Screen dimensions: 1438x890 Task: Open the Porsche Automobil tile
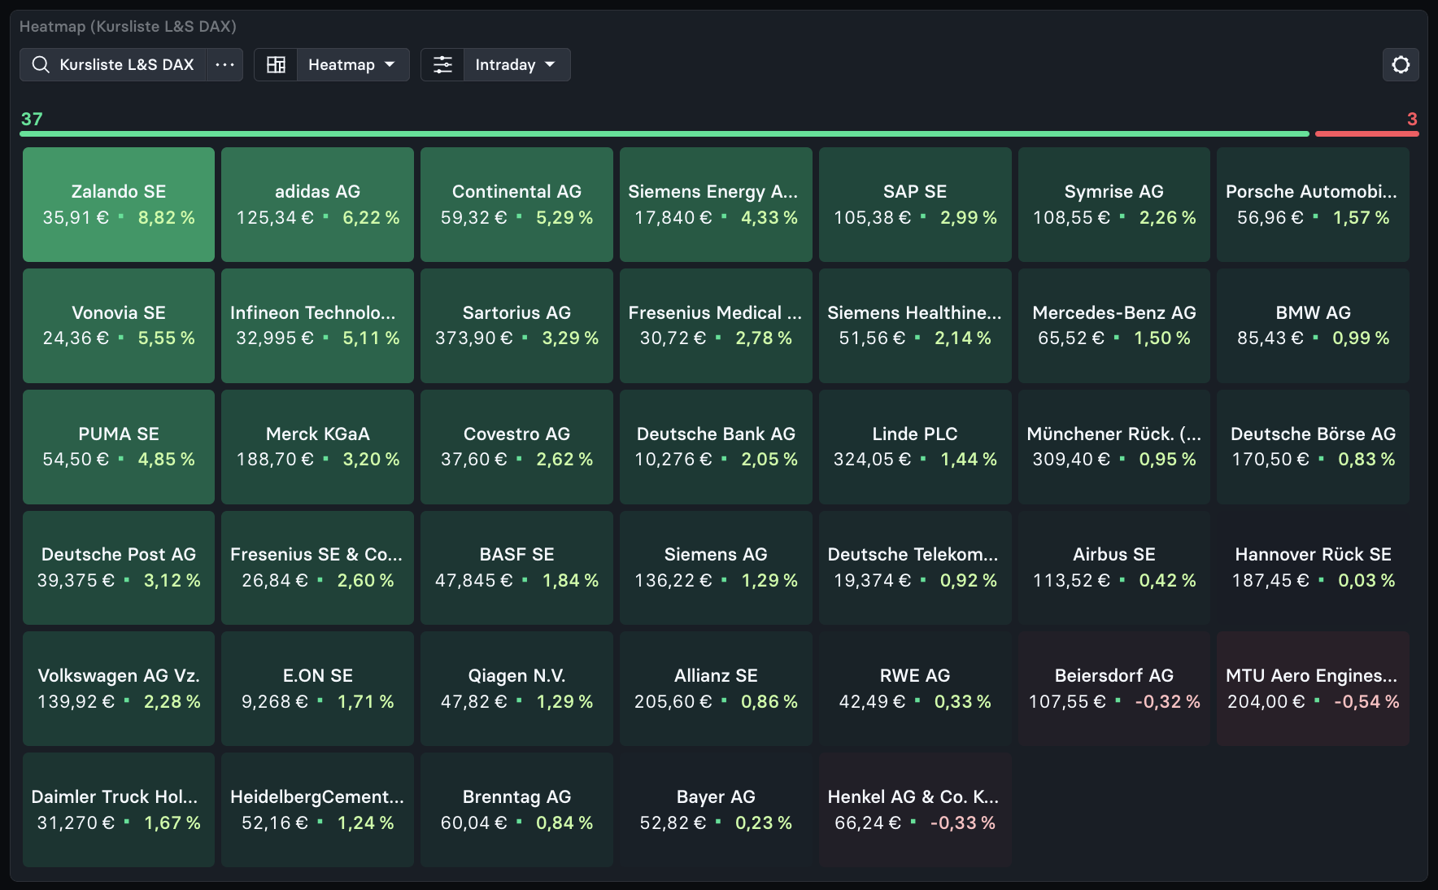tap(1313, 204)
